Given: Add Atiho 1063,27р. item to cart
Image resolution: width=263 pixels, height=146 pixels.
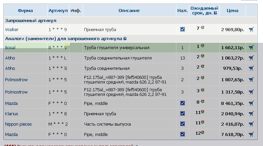Looking at the screenshot, I should (x=251, y=58).
